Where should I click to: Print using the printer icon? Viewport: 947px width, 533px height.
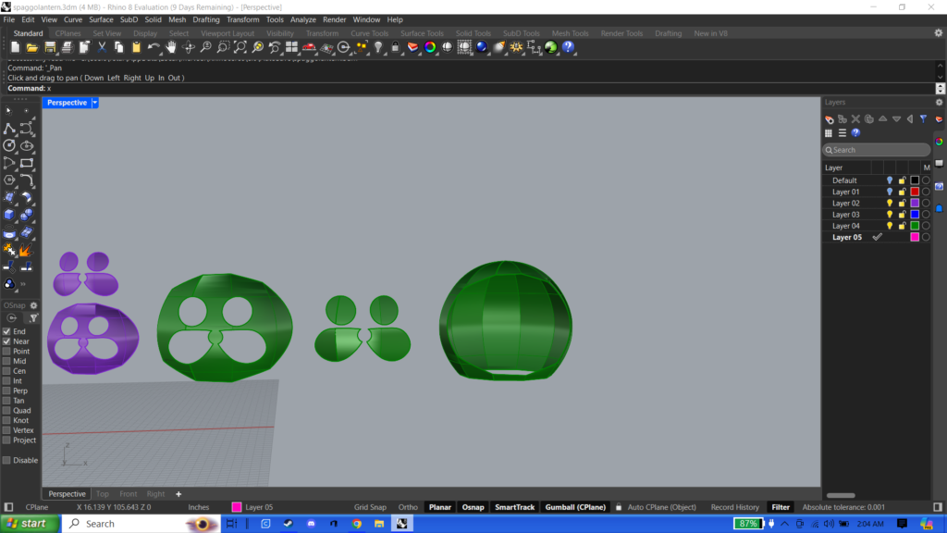pyautogui.click(x=67, y=47)
